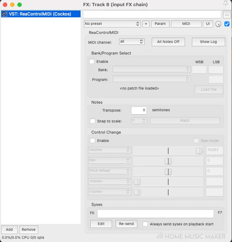Image resolution: width=232 pixels, height=242 pixels.
Task: Open the Bank dropdown
Action: pos(152,69)
